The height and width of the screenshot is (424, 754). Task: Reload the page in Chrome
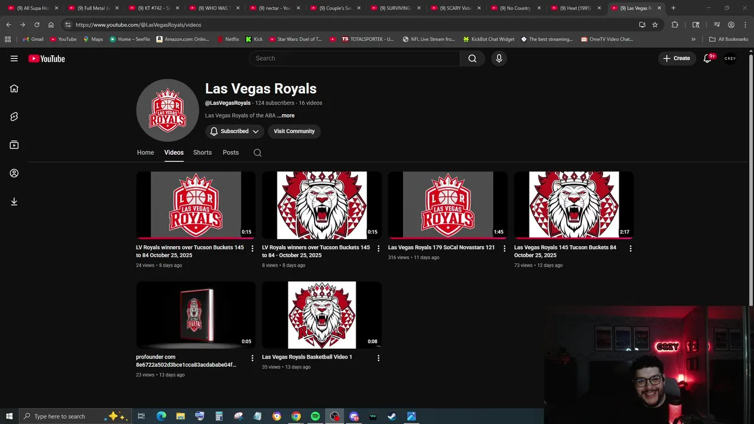pos(37,25)
